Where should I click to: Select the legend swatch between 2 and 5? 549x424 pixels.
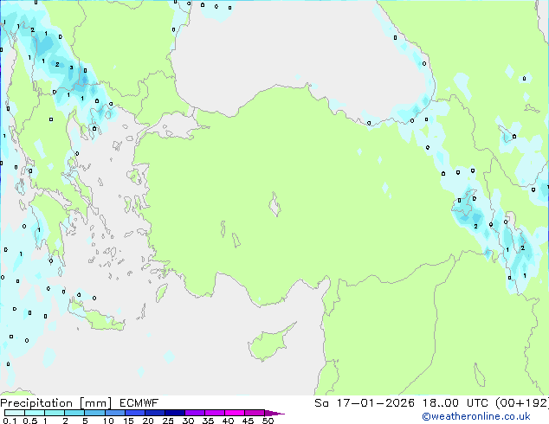tap(74, 413)
